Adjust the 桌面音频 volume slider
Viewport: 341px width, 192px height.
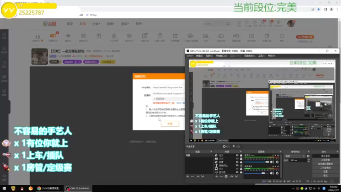257,173
